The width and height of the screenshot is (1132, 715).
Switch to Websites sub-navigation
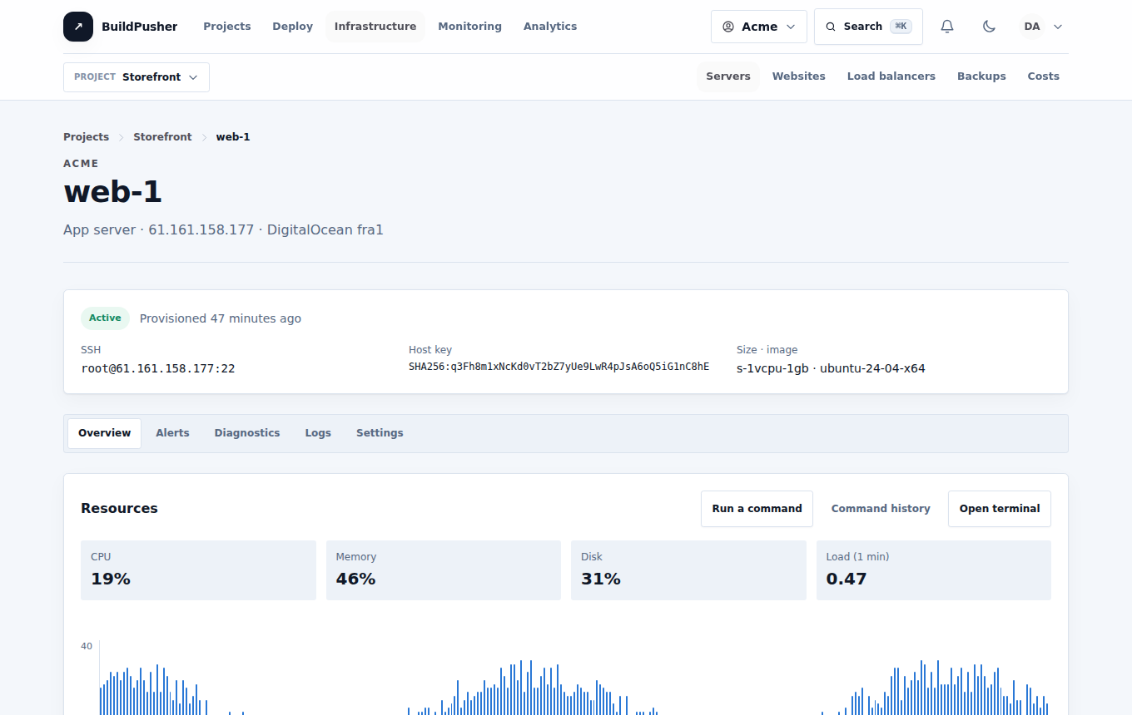click(x=799, y=76)
